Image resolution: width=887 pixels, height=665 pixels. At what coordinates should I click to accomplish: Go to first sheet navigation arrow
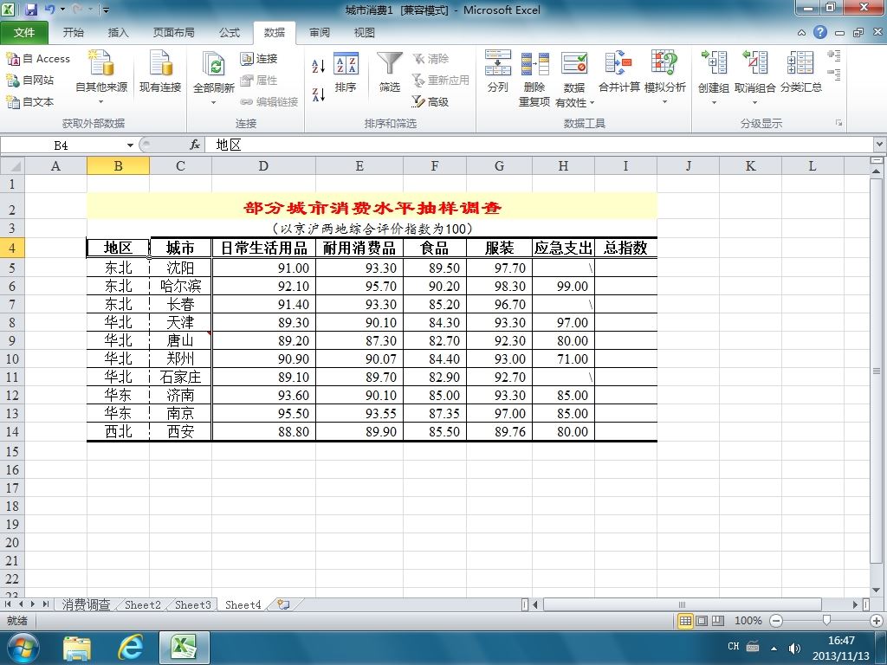8,604
